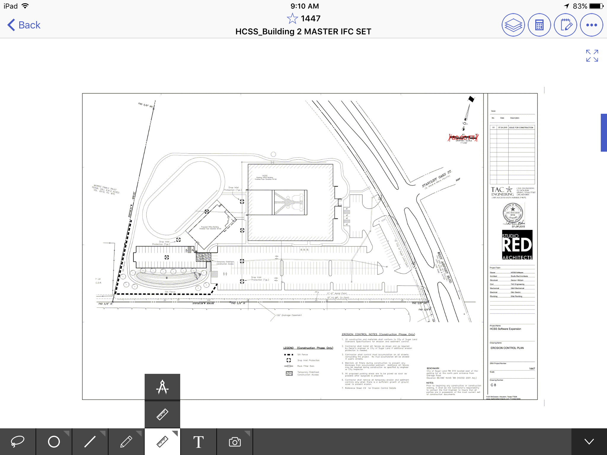607x455 pixels.
Task: Tap the HCSS_Building 2 MASTER IFC SET title
Action: (303, 32)
